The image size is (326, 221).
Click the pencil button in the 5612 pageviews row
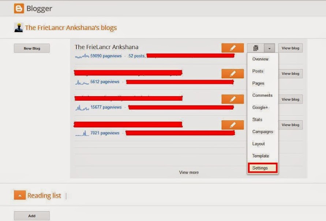[233, 74]
